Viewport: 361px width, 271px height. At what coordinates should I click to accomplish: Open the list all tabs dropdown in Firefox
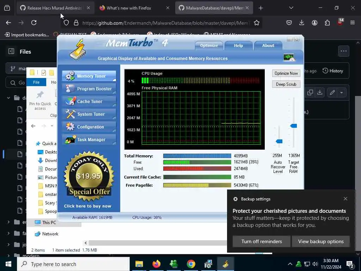pyautogui.click(x=291, y=8)
